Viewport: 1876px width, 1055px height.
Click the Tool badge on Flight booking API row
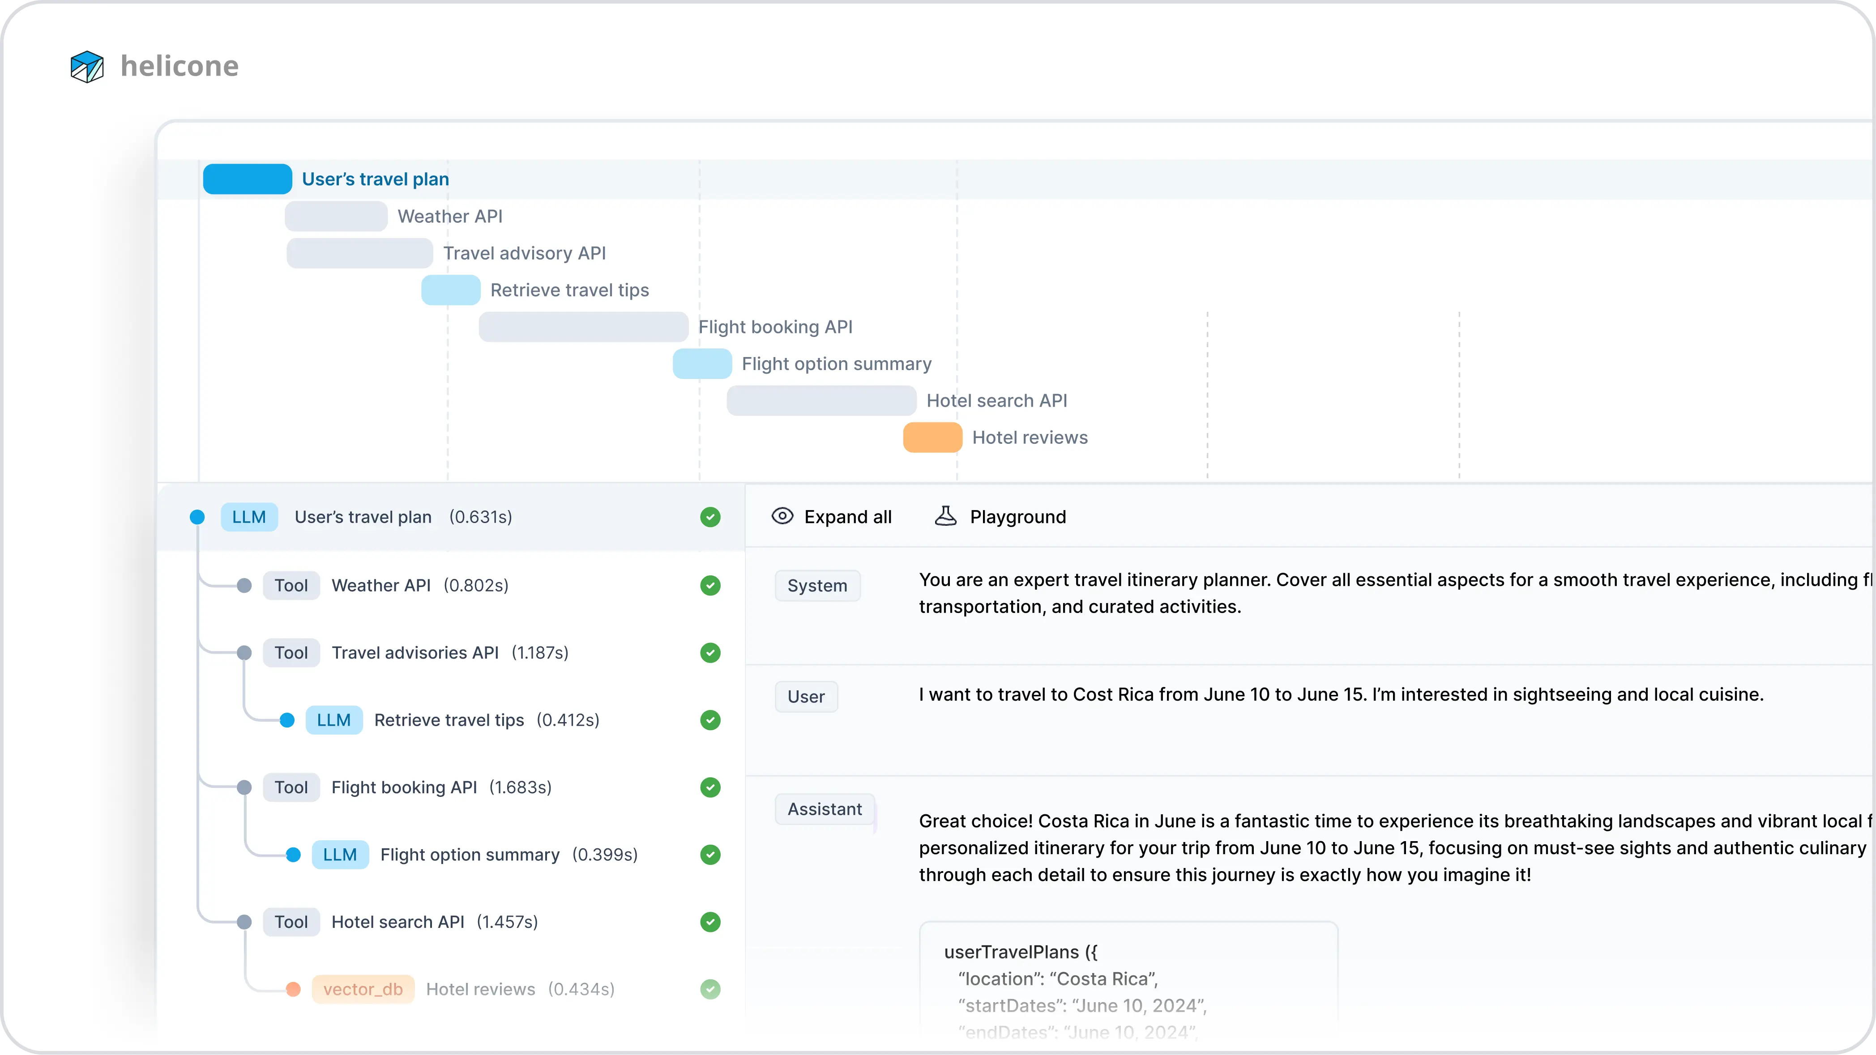291,788
